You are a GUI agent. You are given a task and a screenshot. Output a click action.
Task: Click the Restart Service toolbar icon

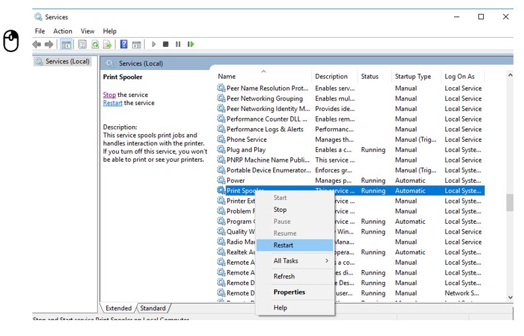click(x=191, y=44)
